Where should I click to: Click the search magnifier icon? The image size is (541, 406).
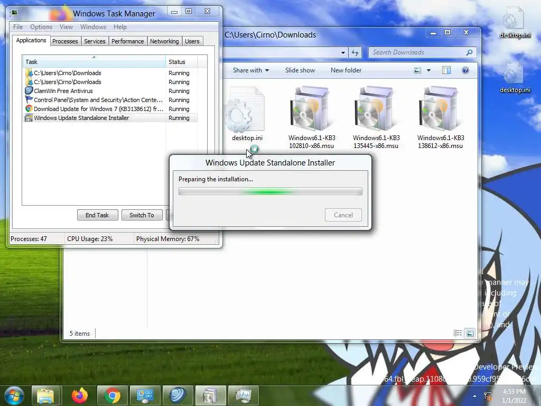coord(469,52)
